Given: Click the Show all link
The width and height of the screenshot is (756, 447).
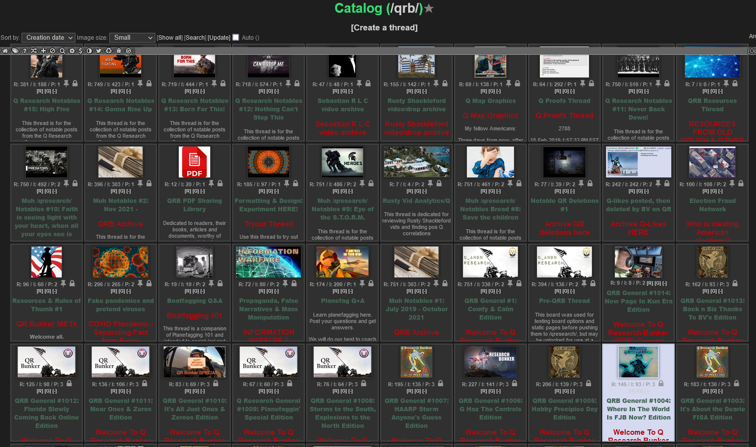Looking at the screenshot, I should [x=170, y=38].
